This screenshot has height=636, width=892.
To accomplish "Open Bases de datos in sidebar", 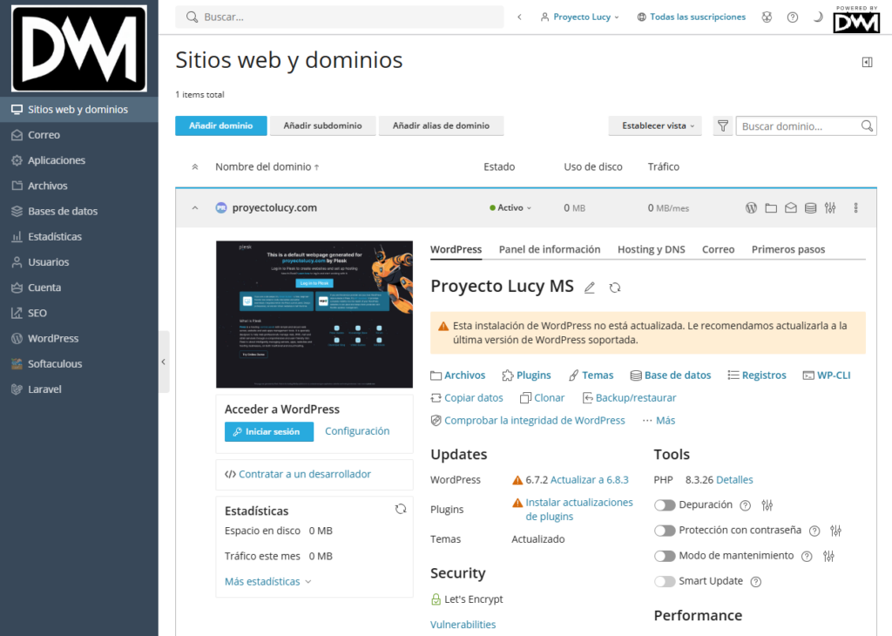I will click(x=63, y=211).
